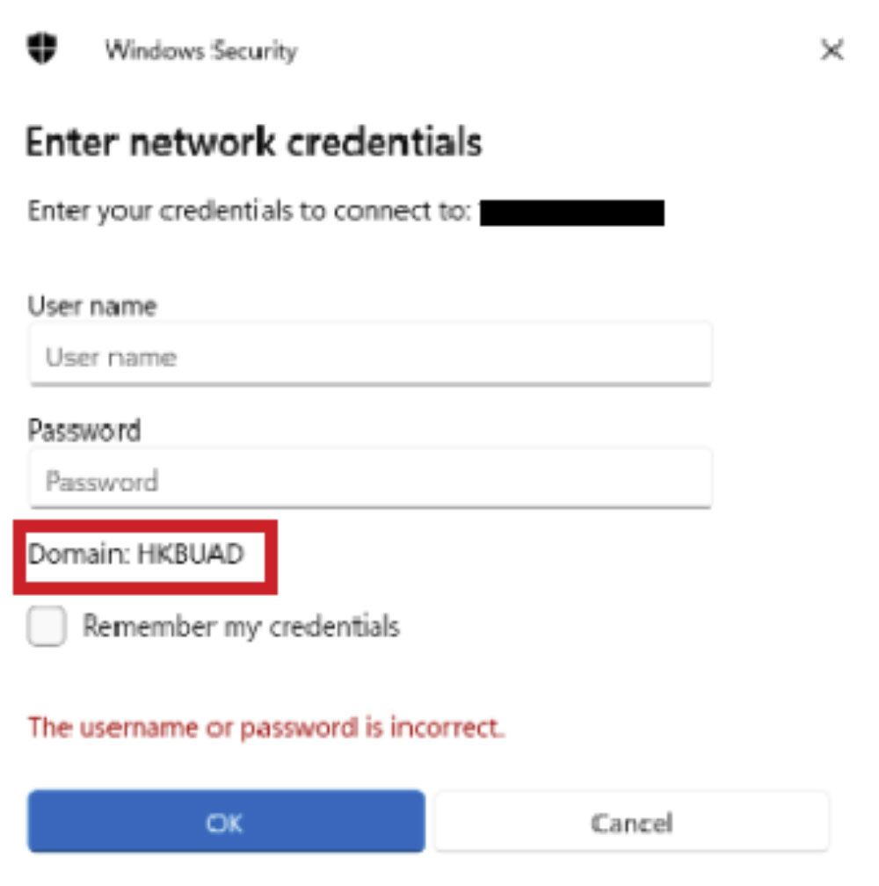Screen dimensions: 879x886
Task: Close the Windows Security dialog
Action: [832, 50]
